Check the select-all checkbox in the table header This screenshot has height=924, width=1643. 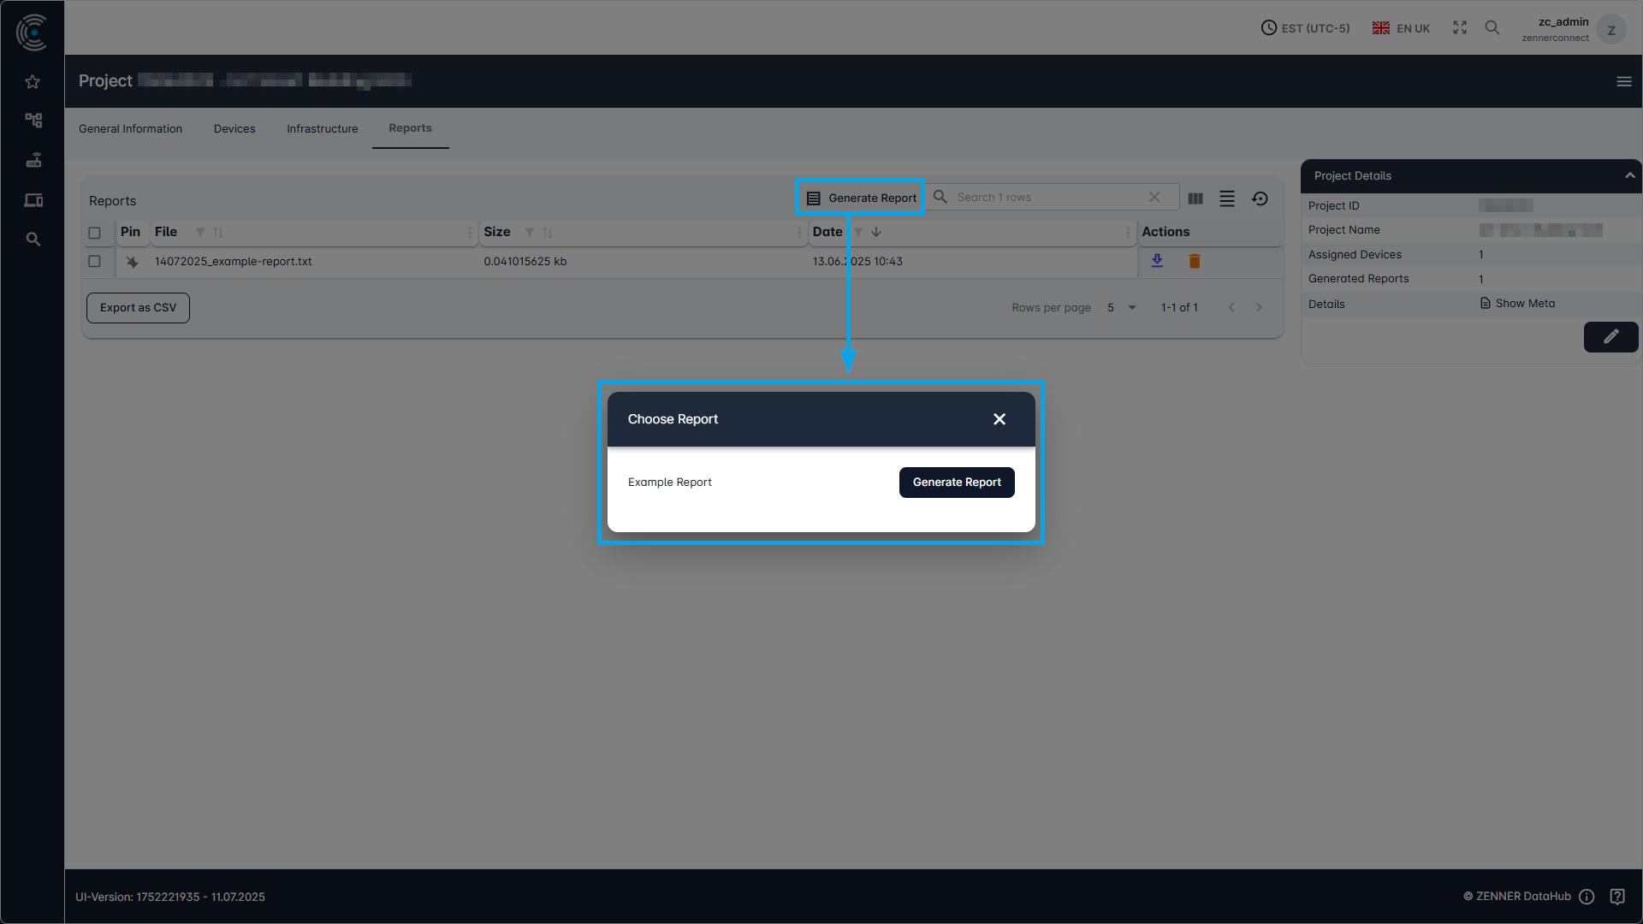[x=94, y=232]
